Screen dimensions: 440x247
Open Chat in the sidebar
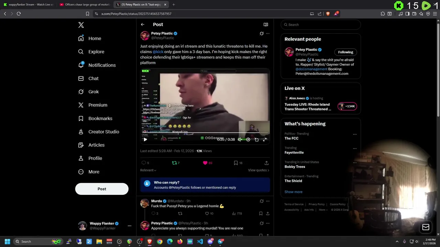88,79
